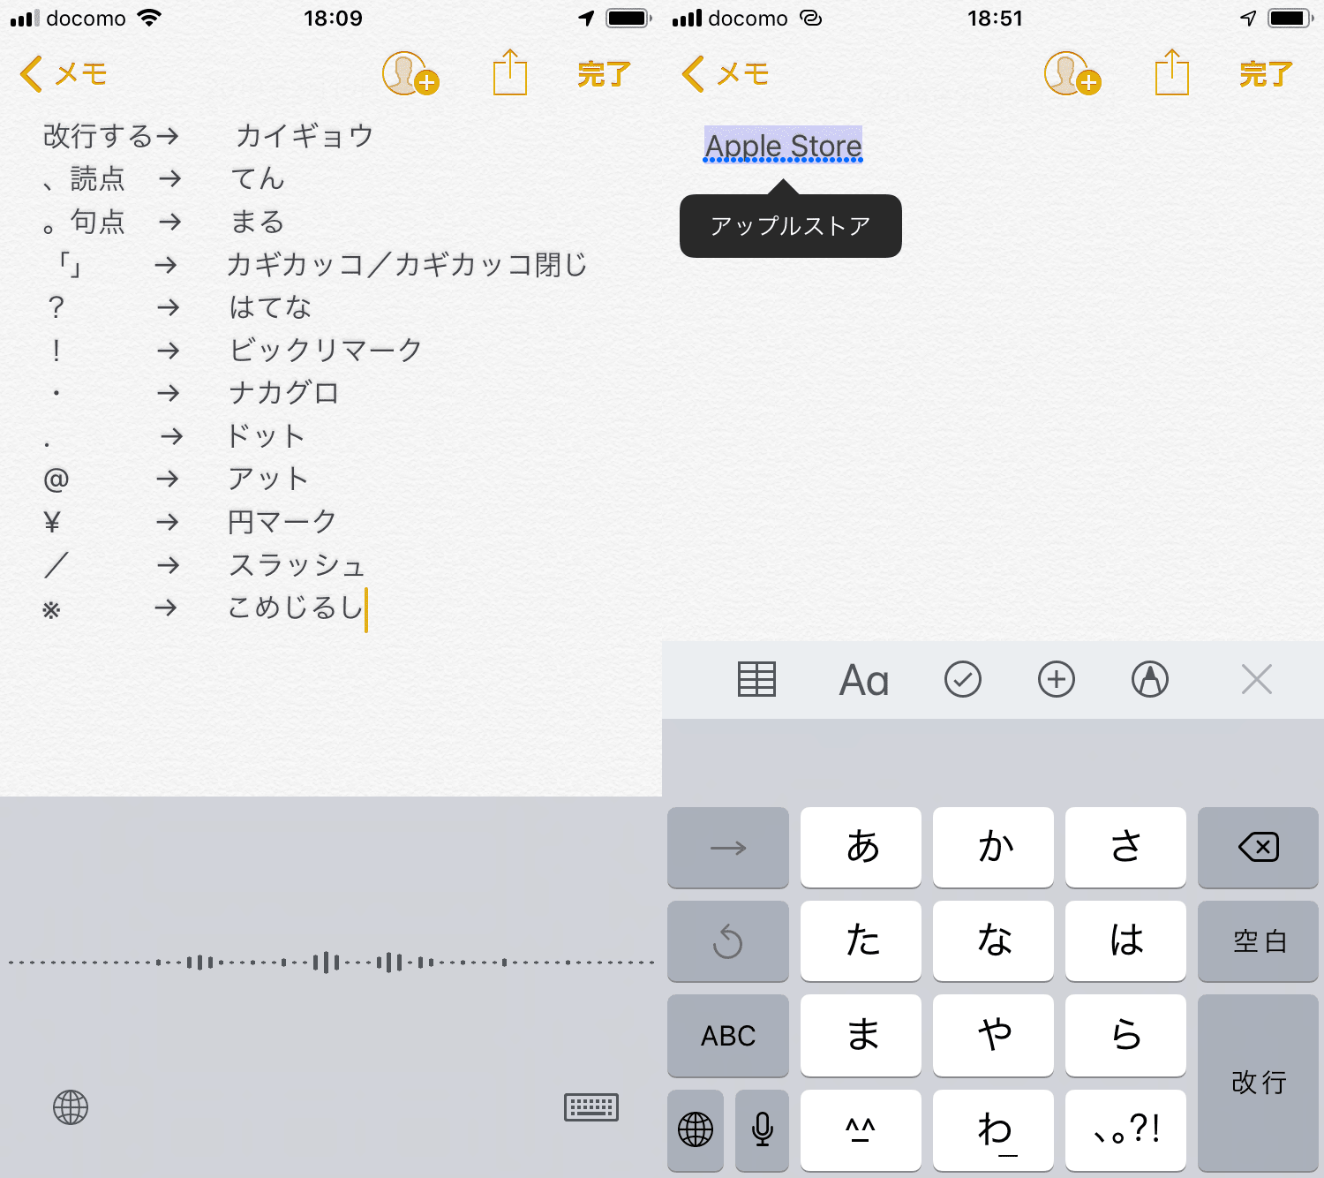Return to keyboard via keyboard icon
Viewport: 1324px width, 1178px height.
point(591,1106)
